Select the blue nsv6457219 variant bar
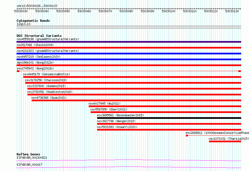249x171 pixels. coord(129,59)
